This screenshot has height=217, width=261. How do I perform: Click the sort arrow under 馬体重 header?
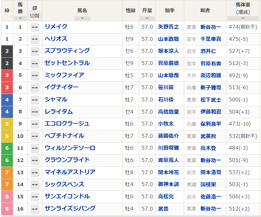click(x=243, y=18)
